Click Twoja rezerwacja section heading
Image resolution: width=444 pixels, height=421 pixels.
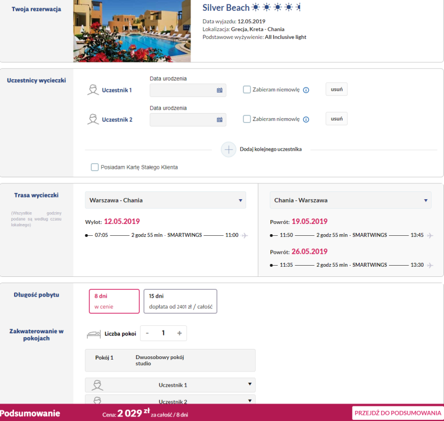coord(36,9)
